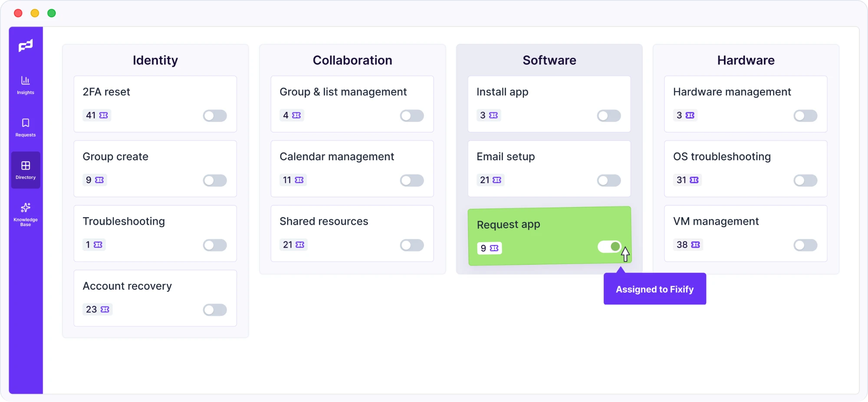Select the Directory sidebar item

(x=26, y=170)
